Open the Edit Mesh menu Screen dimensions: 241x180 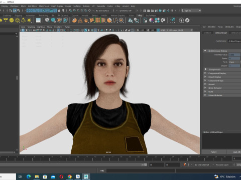[x=32, y=6]
